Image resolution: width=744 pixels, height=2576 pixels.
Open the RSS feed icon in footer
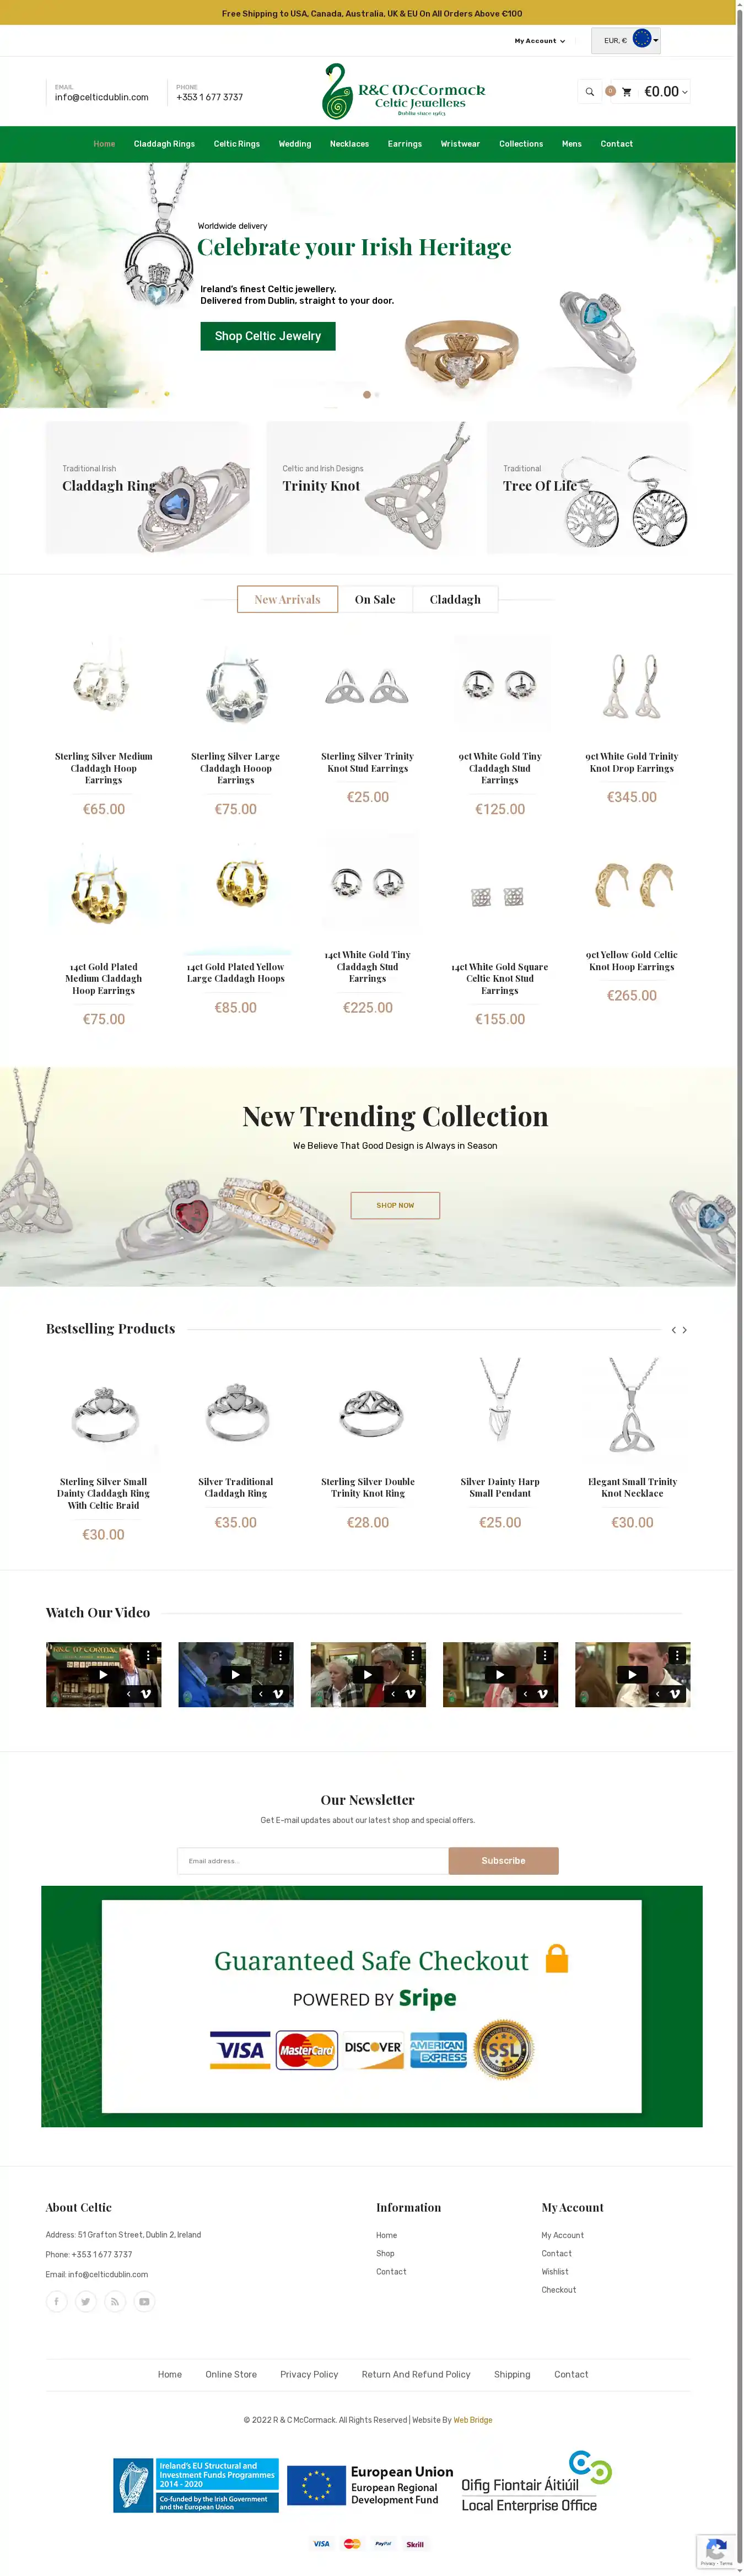[115, 2301]
